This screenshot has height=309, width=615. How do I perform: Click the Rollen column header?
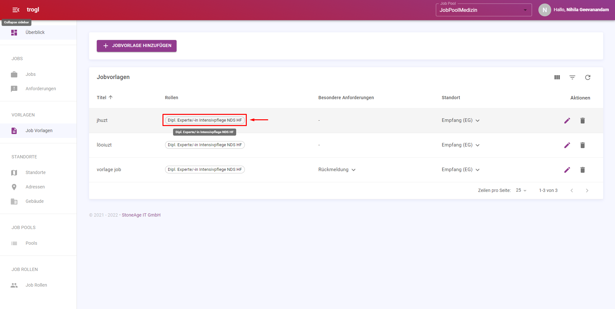[171, 98]
